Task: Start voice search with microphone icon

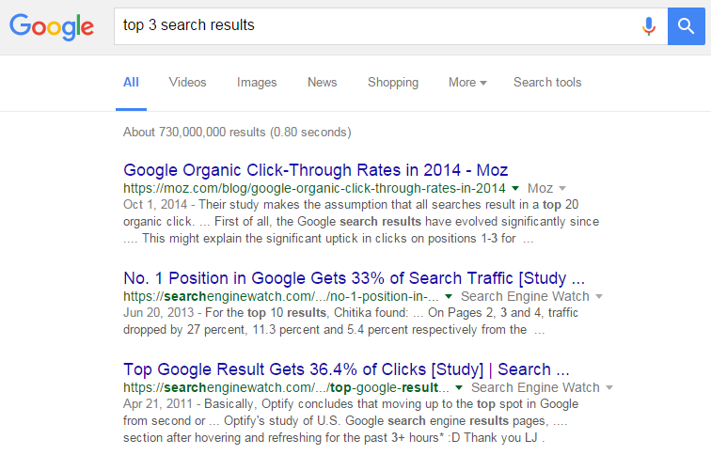Action: click(x=648, y=26)
